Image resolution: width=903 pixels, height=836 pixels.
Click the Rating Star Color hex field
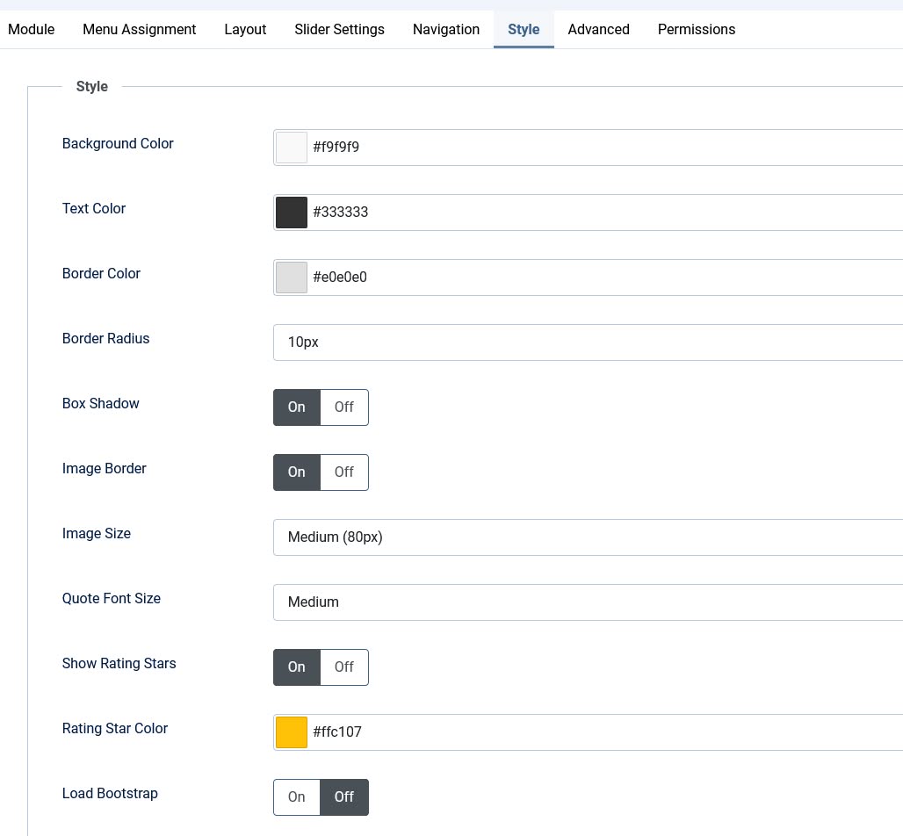click(x=604, y=732)
